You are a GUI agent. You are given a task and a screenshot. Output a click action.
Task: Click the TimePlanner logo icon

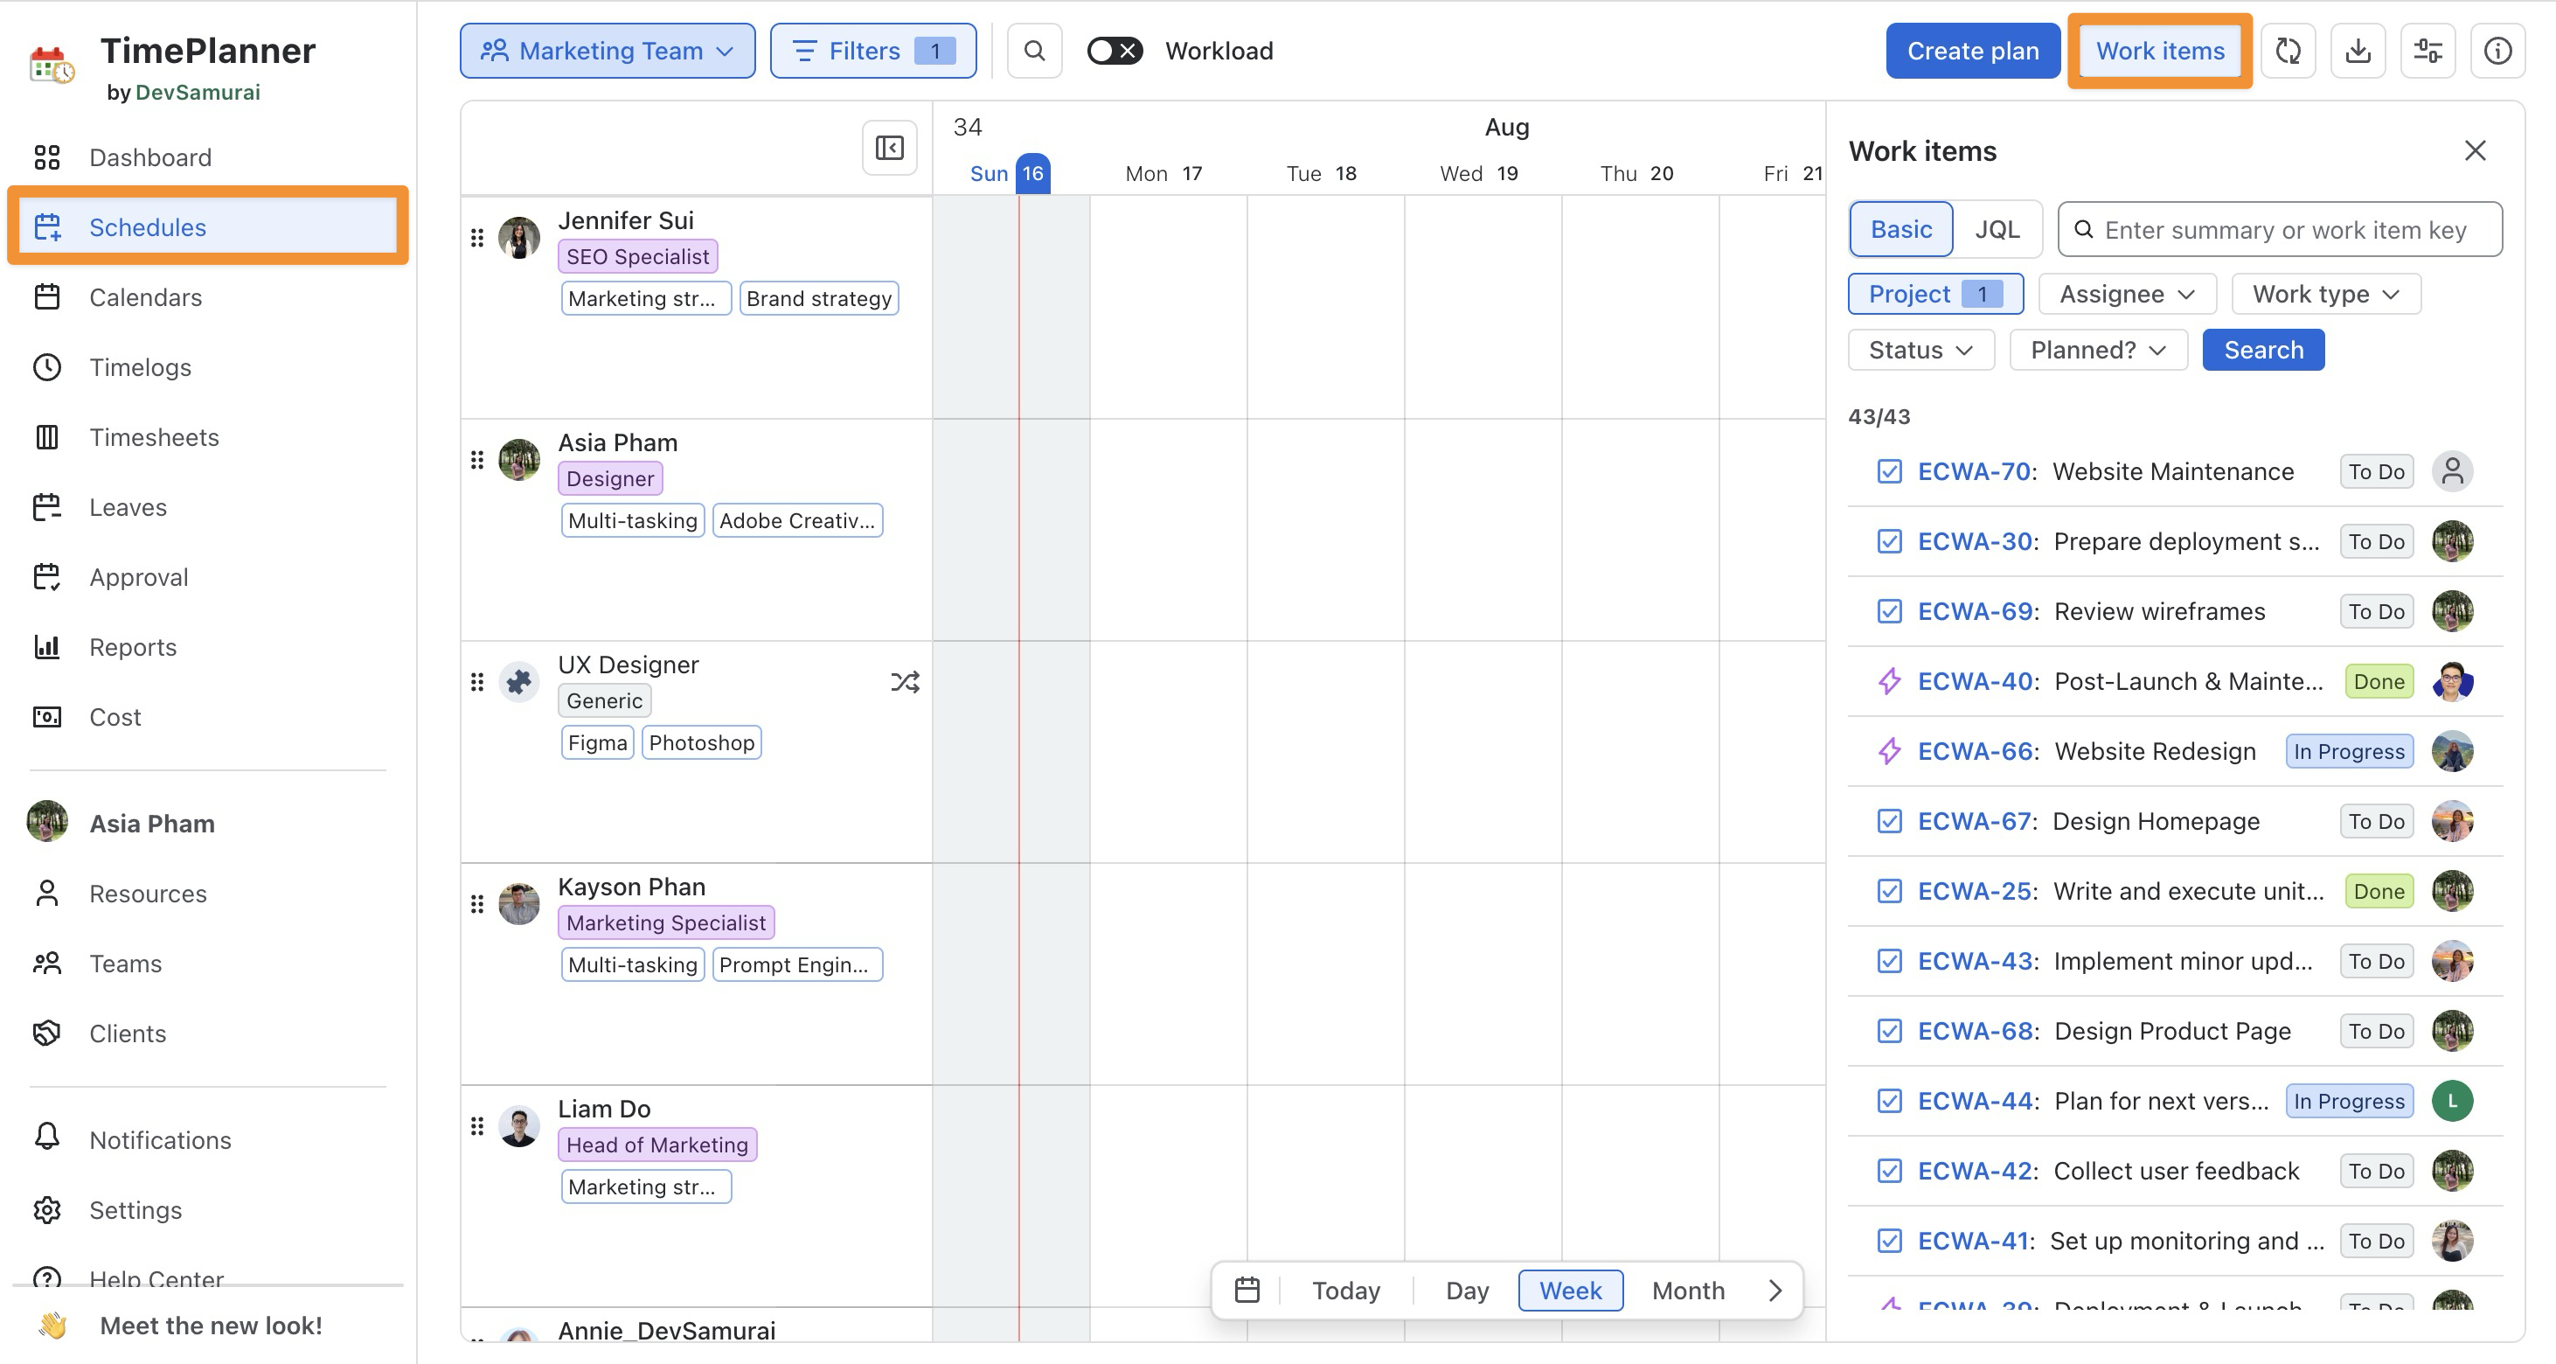point(52,66)
